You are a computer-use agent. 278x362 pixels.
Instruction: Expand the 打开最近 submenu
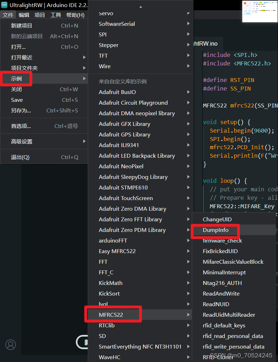coord(44,58)
